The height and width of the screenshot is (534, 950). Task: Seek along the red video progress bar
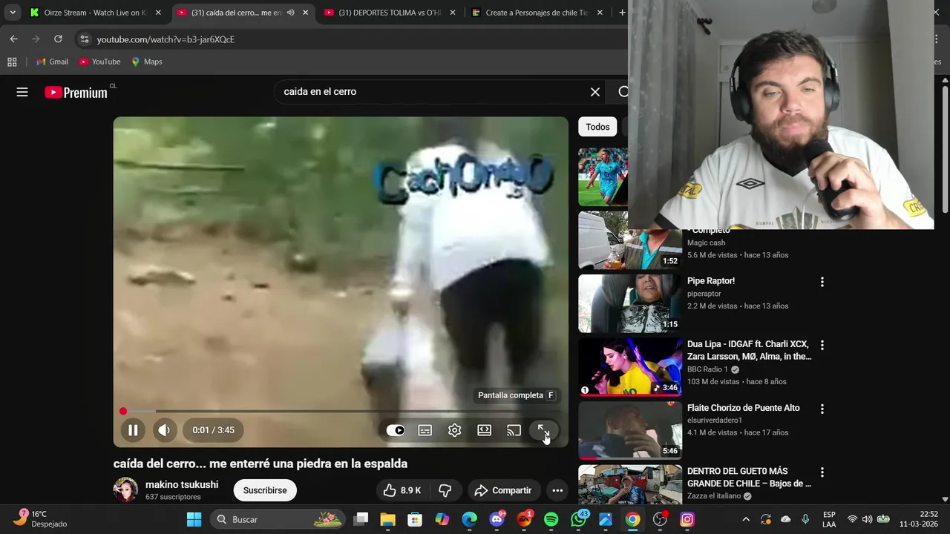click(341, 411)
